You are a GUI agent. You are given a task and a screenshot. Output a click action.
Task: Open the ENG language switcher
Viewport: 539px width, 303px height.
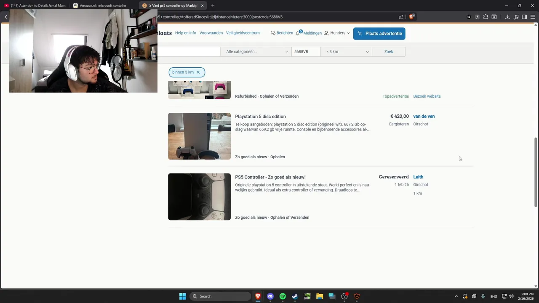[x=494, y=296]
